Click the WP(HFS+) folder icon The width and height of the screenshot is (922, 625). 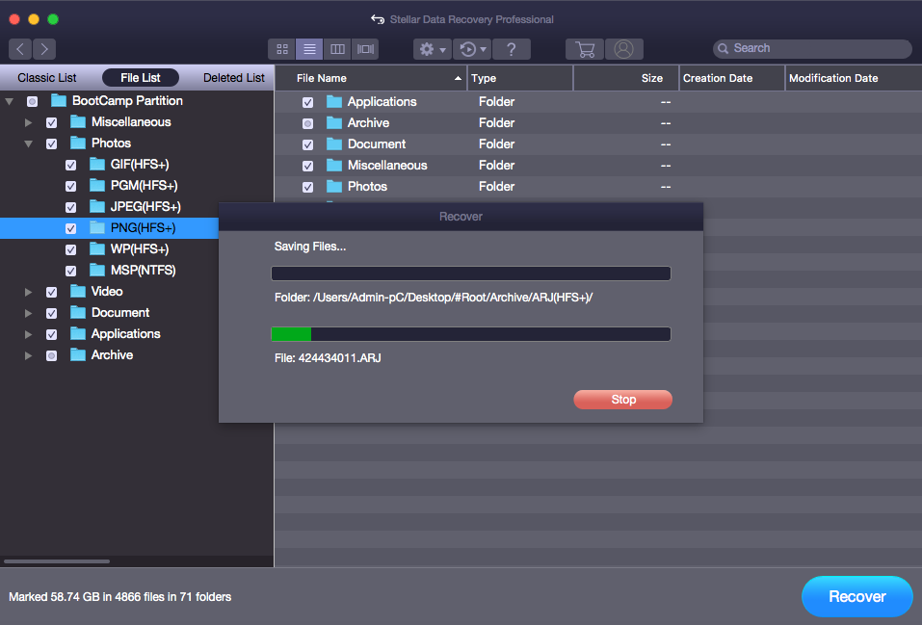[x=97, y=248]
